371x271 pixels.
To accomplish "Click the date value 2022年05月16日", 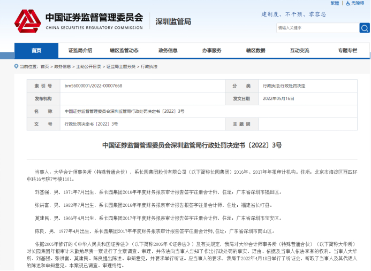I will [x=278, y=98].
